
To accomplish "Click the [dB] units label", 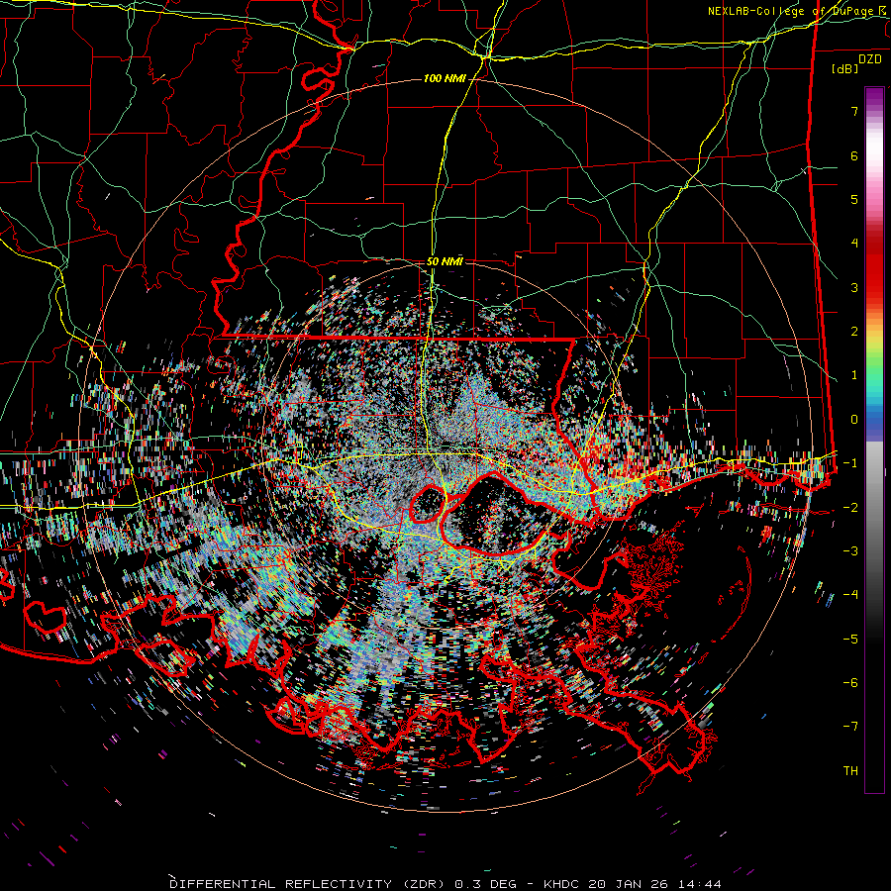I will (x=844, y=68).
